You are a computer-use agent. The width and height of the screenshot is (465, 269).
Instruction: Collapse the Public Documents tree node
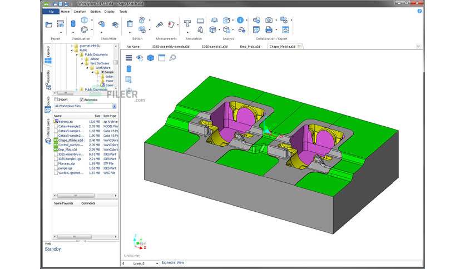77,54
